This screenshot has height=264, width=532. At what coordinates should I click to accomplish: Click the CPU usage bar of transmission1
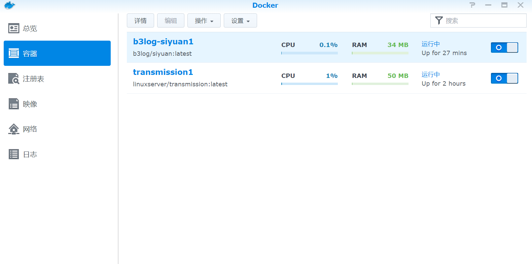(x=310, y=84)
